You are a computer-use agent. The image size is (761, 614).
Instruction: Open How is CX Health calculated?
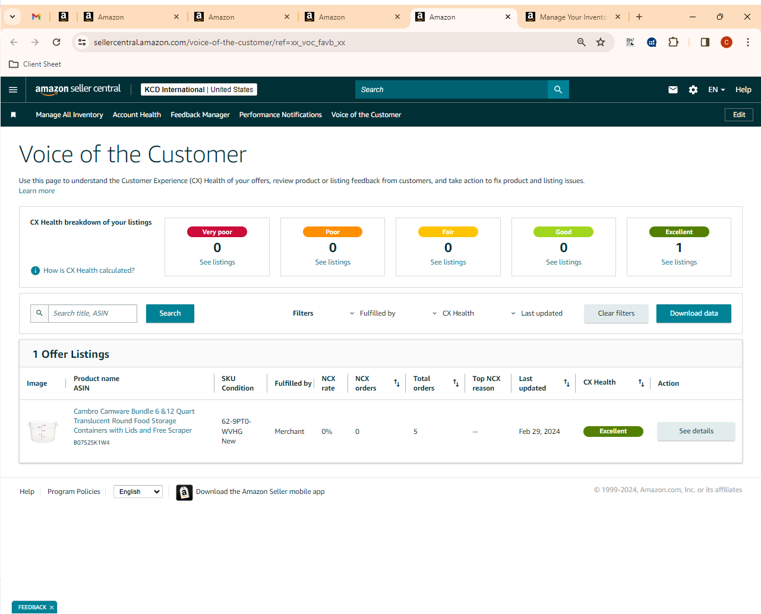tap(89, 270)
